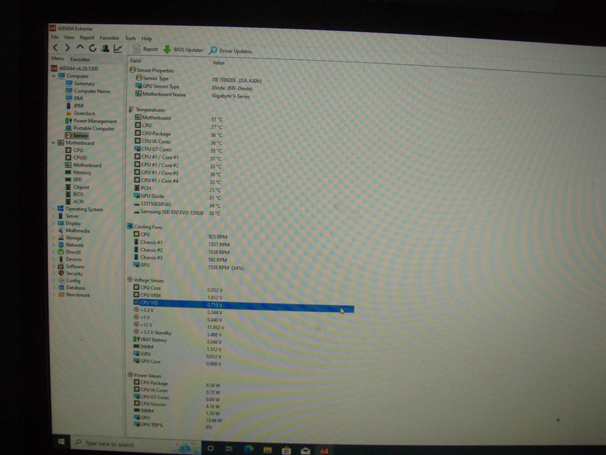Click the Devices tree icon

[x=60, y=259]
